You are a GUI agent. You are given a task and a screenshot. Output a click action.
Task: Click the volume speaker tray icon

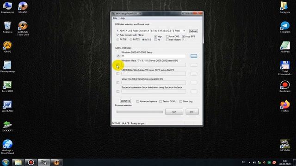click(254, 162)
